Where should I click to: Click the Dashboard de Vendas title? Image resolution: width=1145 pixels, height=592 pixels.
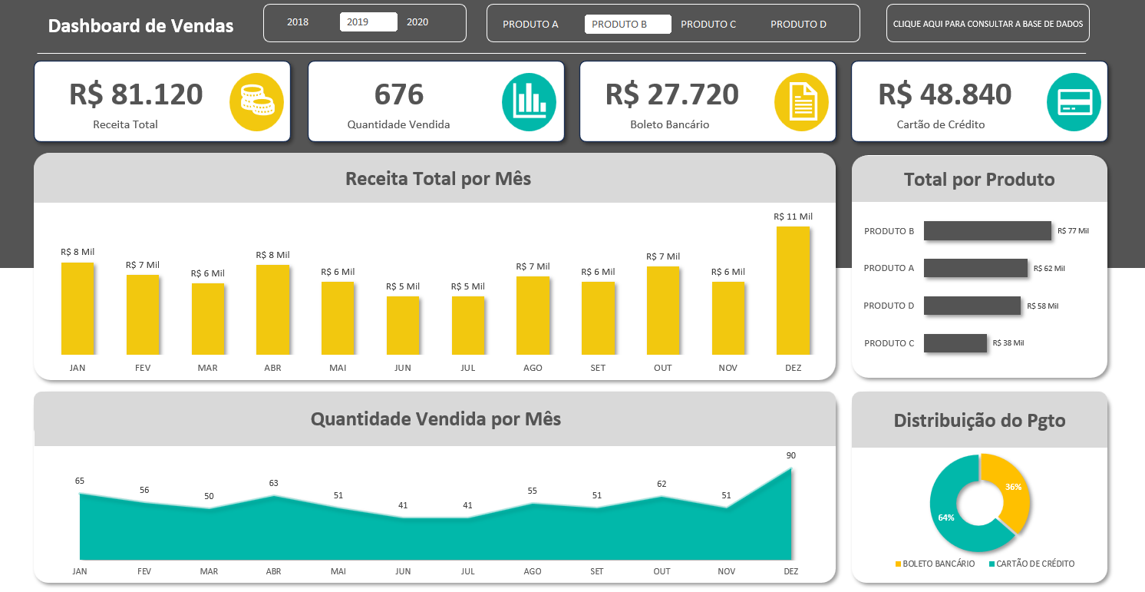(x=140, y=25)
